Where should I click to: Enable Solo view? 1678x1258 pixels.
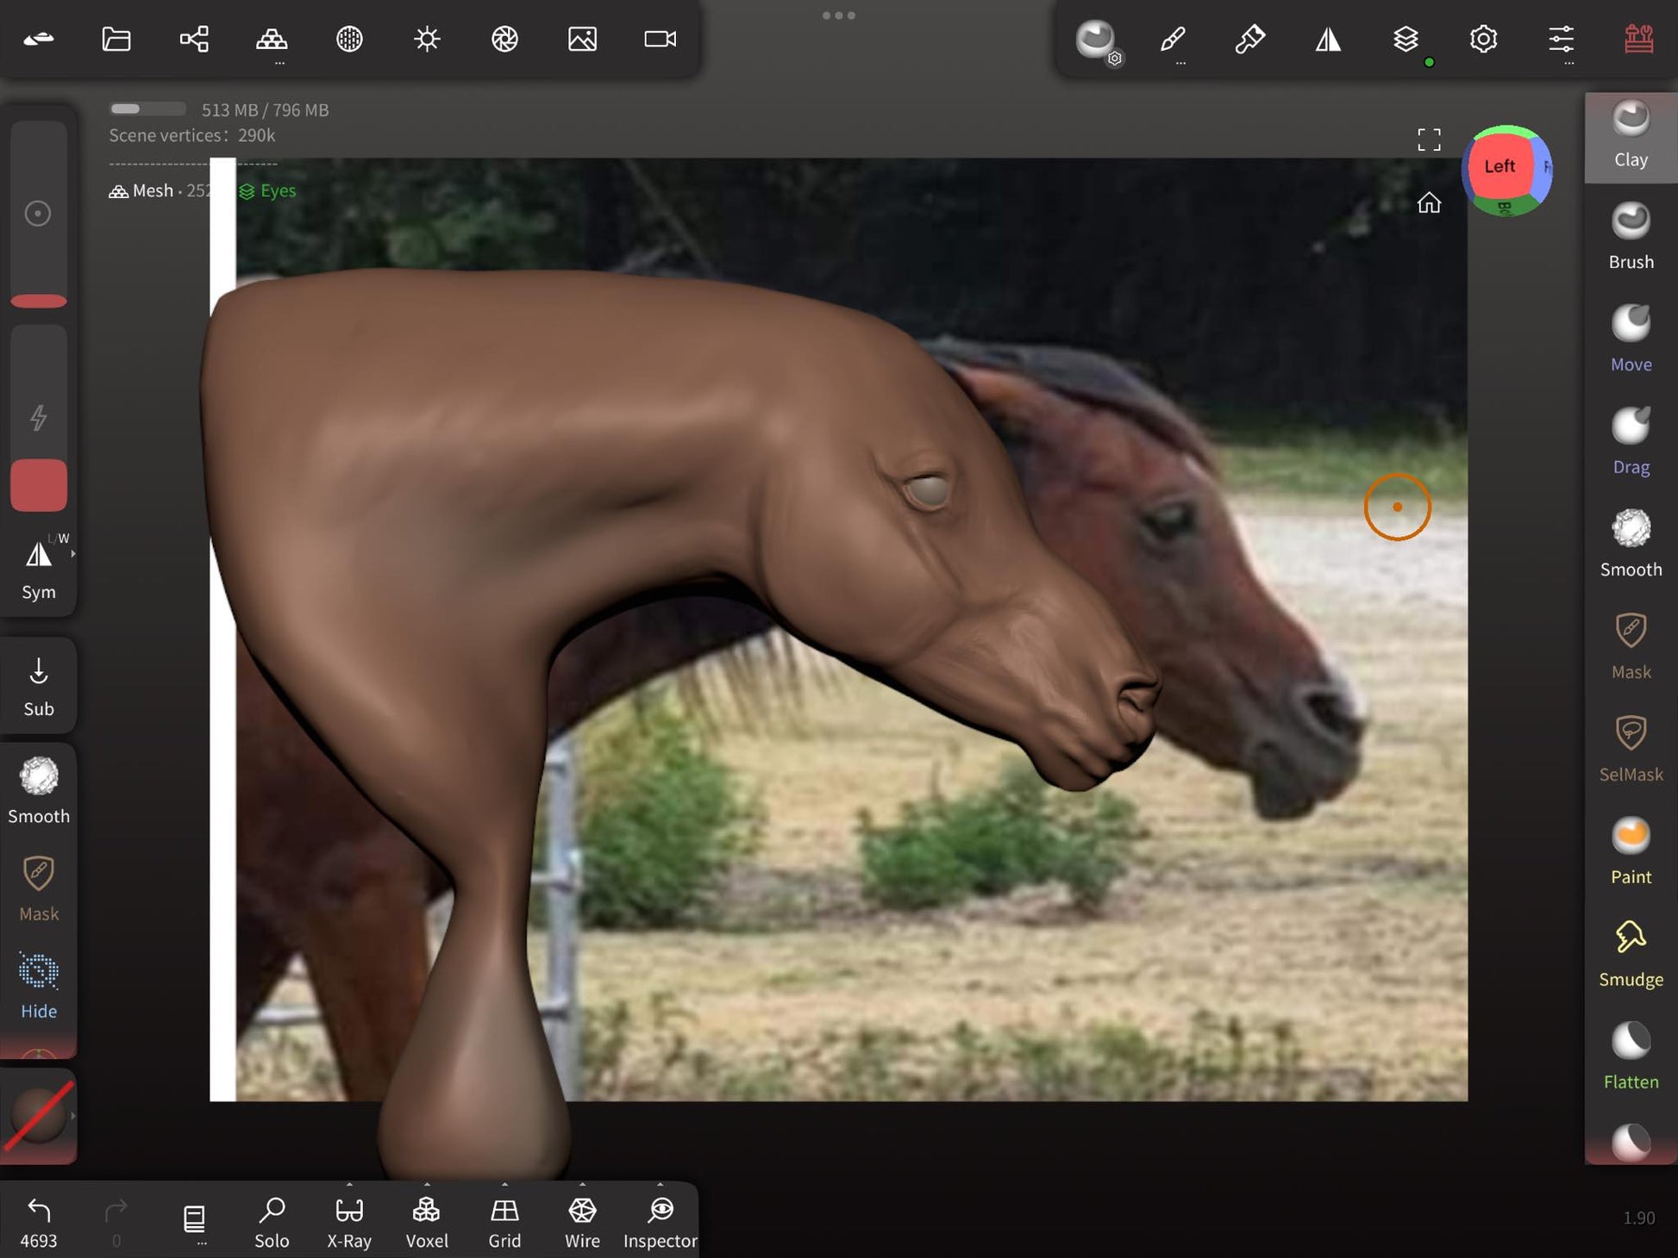click(x=272, y=1220)
